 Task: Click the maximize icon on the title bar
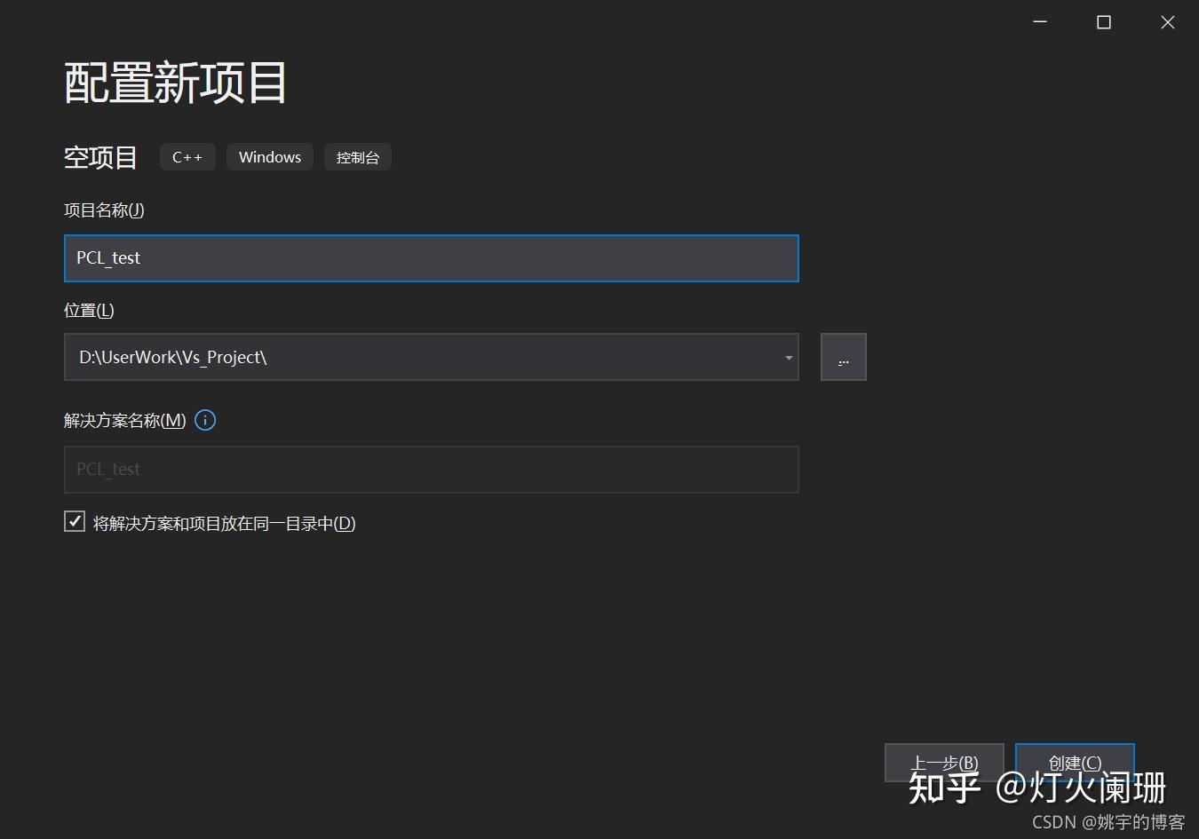(x=1103, y=21)
